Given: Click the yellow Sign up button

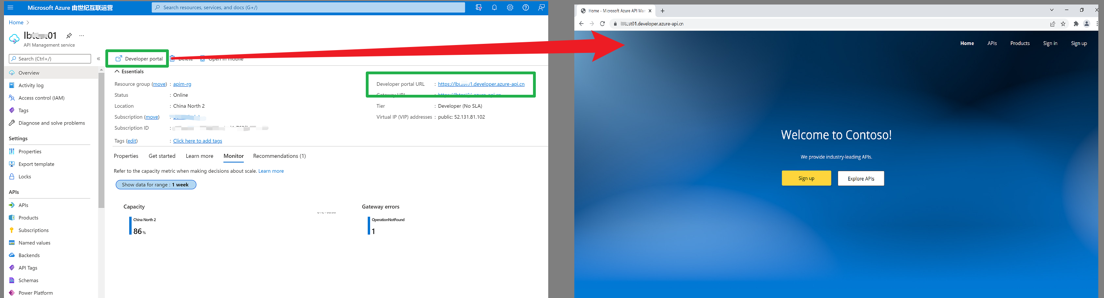Looking at the screenshot, I should click(x=807, y=179).
